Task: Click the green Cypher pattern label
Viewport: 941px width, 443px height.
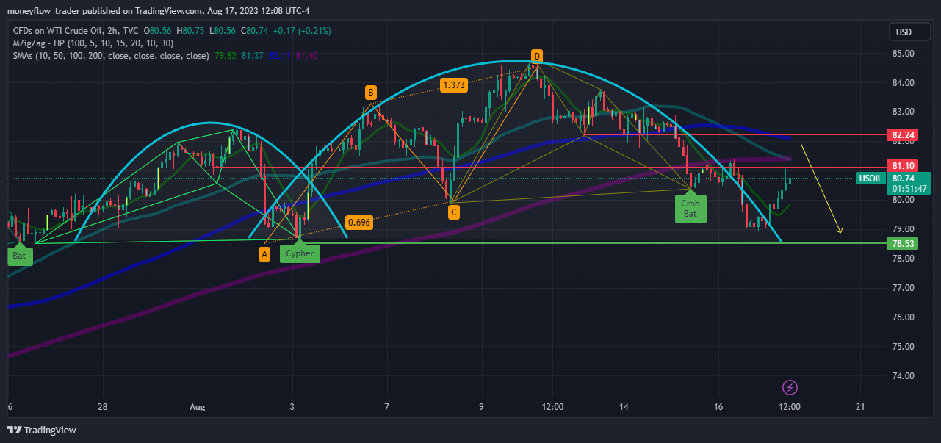Action: 300,253
